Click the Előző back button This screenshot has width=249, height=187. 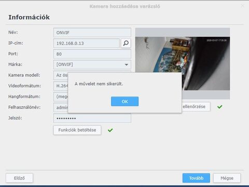click(x=19, y=178)
